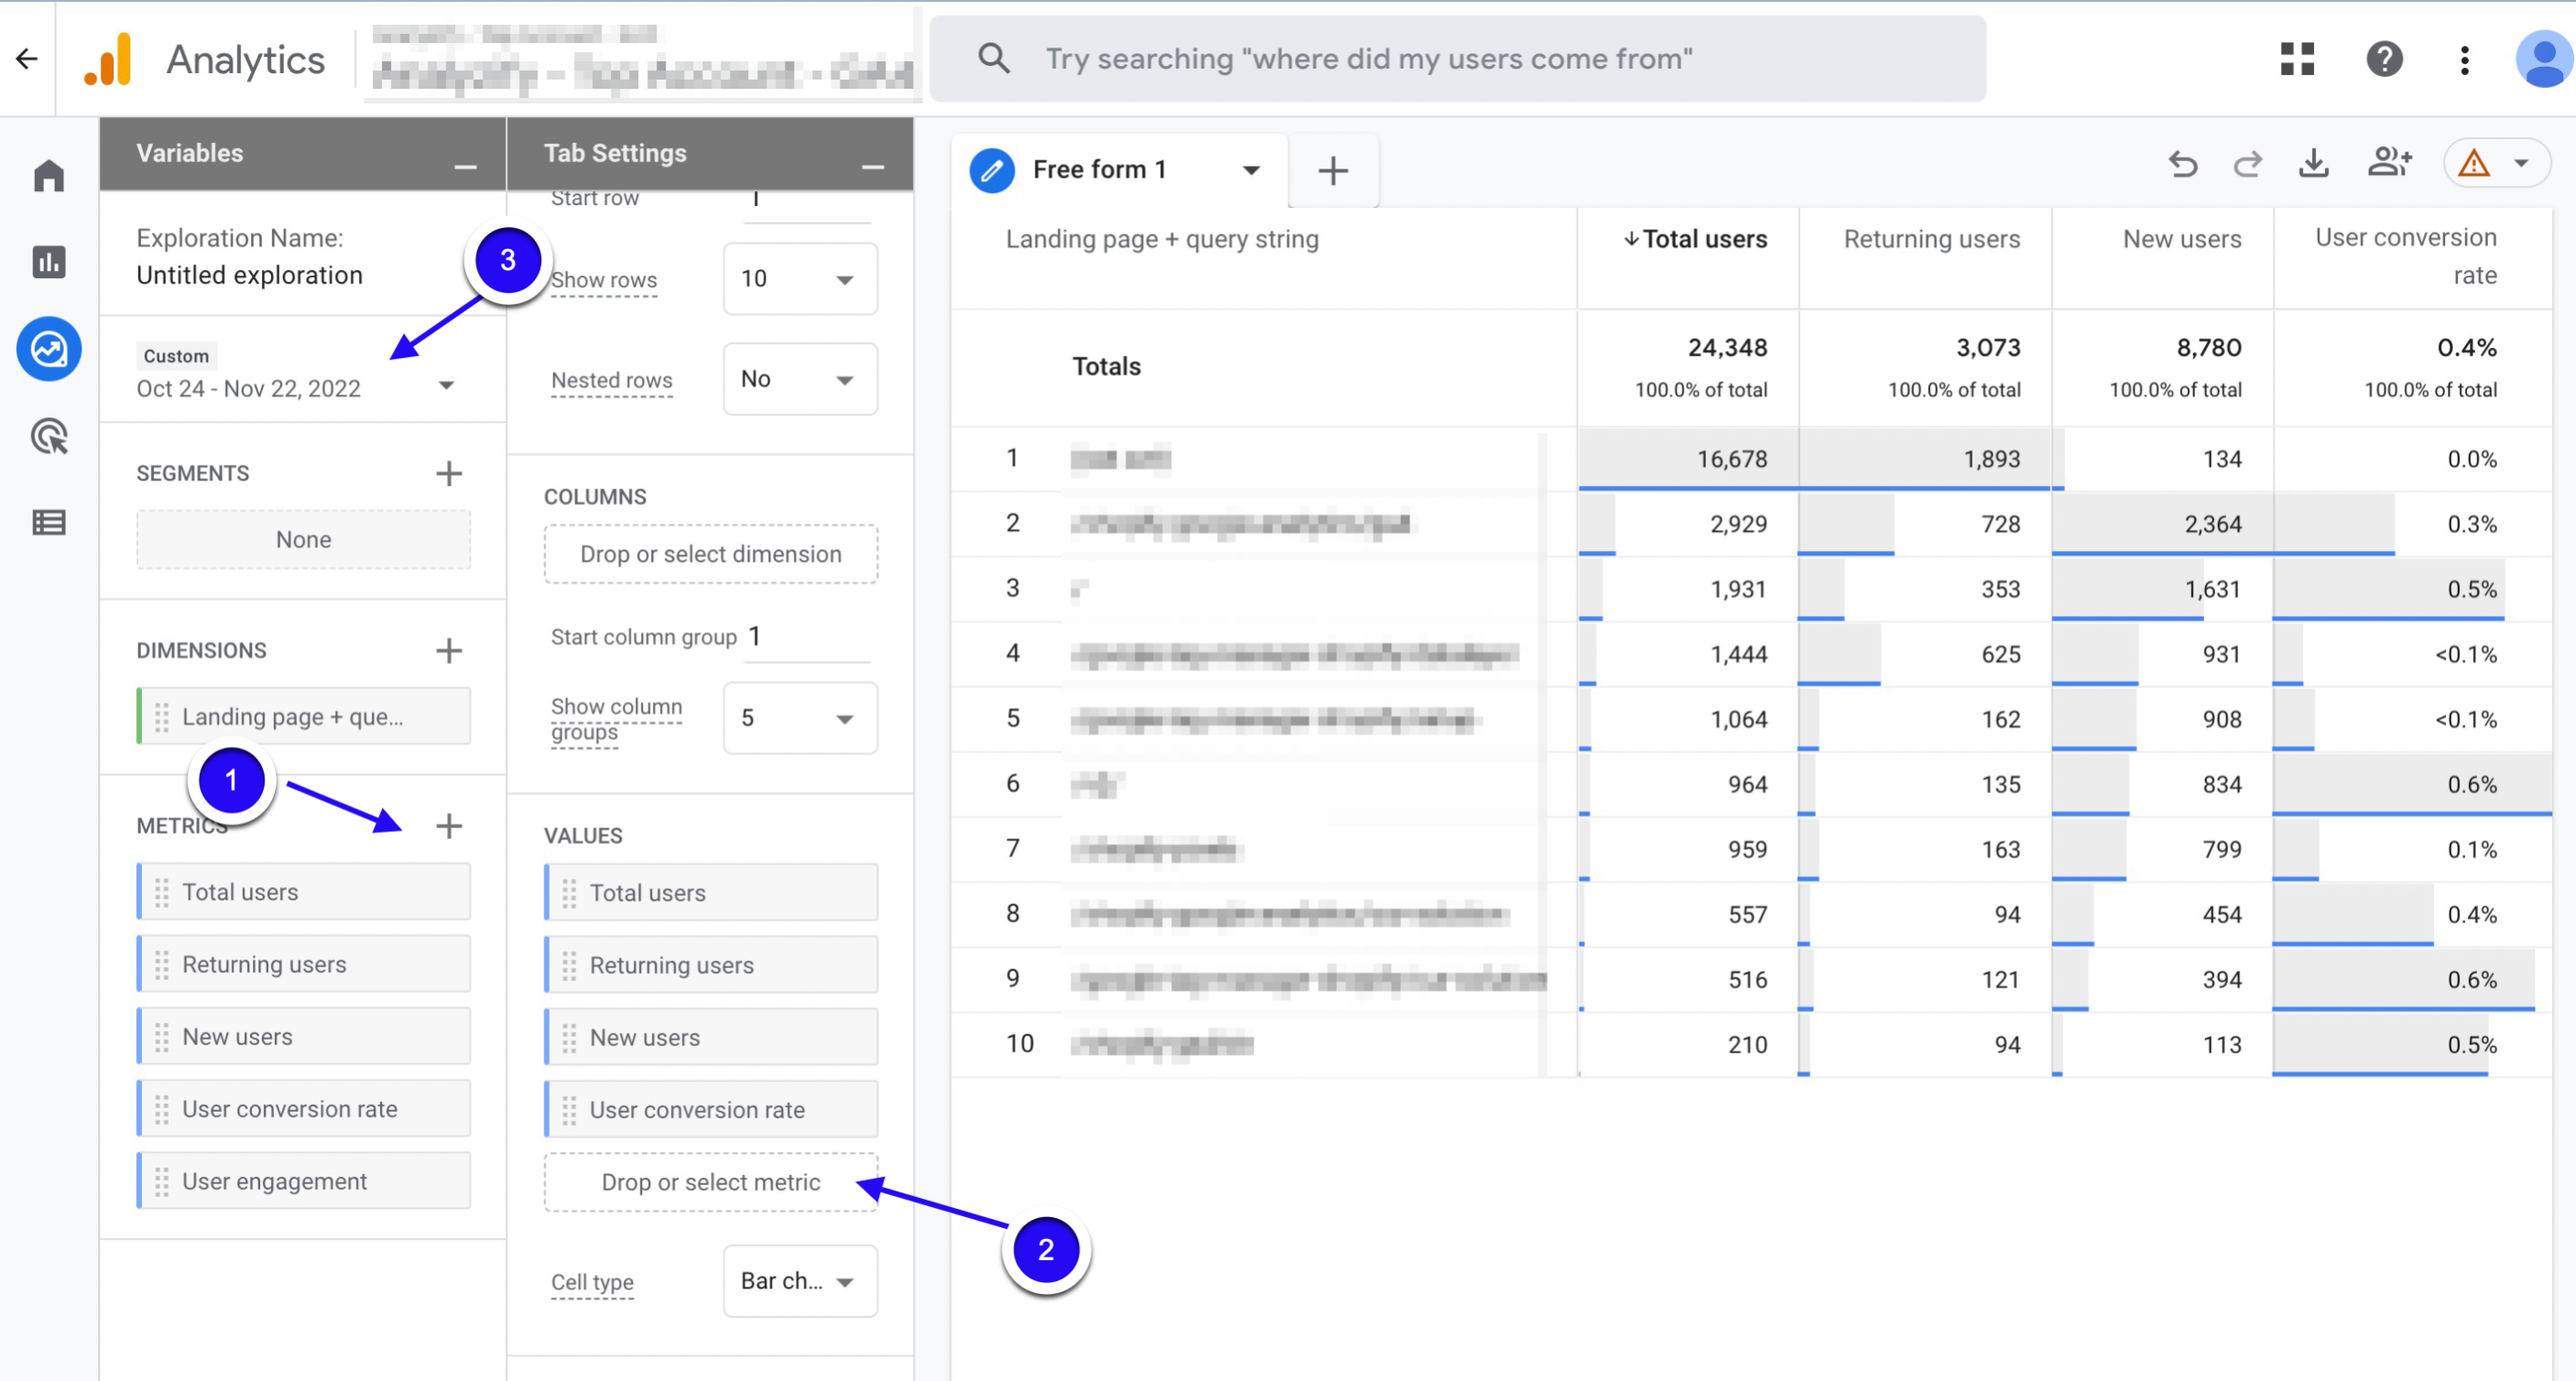Click the warning/alert triangle icon
The height and width of the screenshot is (1381, 2576).
[x=2473, y=164]
